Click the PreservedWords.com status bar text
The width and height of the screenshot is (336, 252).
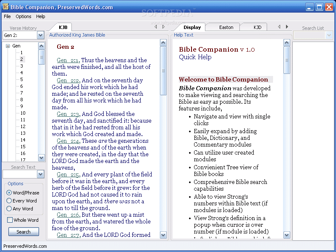(25, 246)
